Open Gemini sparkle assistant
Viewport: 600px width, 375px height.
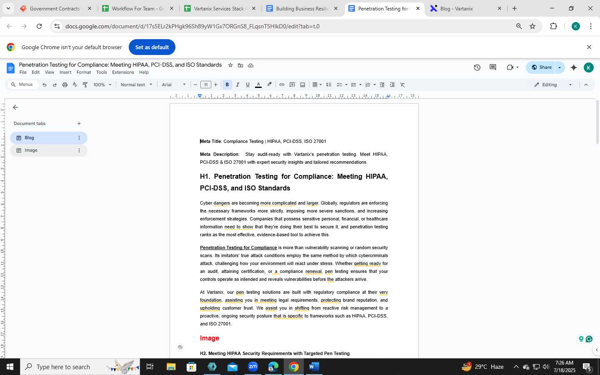574,67
